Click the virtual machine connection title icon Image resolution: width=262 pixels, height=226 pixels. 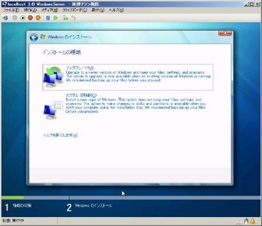point(4,4)
